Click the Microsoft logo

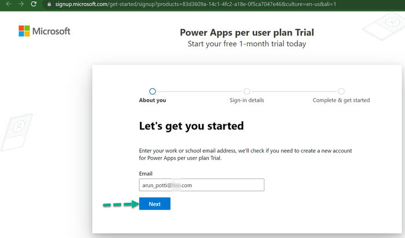[x=44, y=31]
